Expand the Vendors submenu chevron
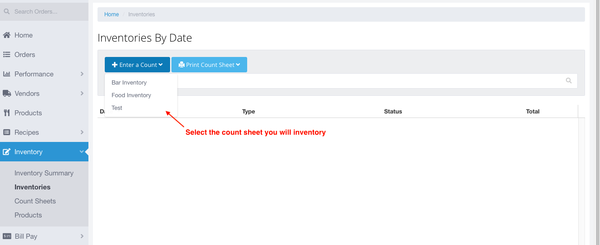This screenshot has width=600, height=245. (x=82, y=93)
